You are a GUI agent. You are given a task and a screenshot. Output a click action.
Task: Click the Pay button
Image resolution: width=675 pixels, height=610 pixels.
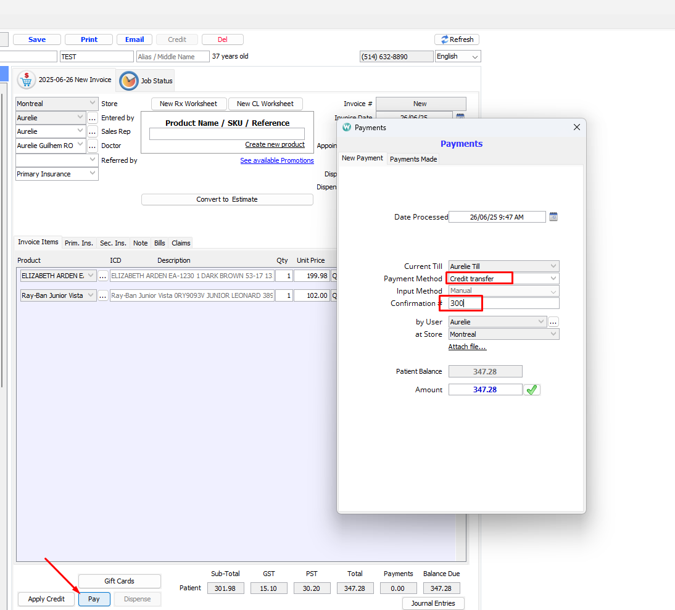(94, 599)
